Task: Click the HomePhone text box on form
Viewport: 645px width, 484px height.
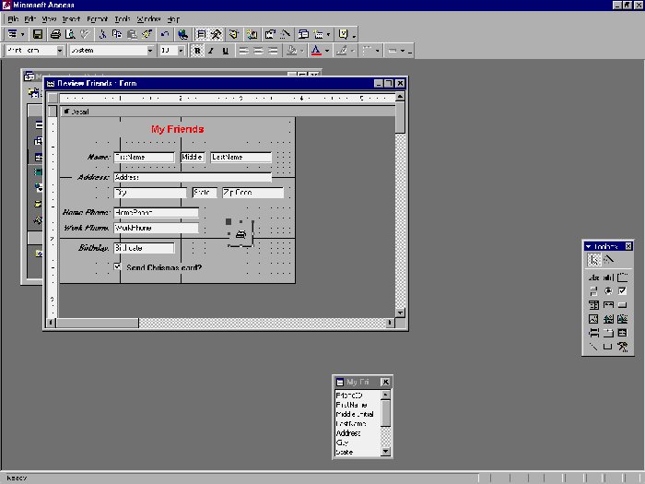Action: (x=156, y=213)
